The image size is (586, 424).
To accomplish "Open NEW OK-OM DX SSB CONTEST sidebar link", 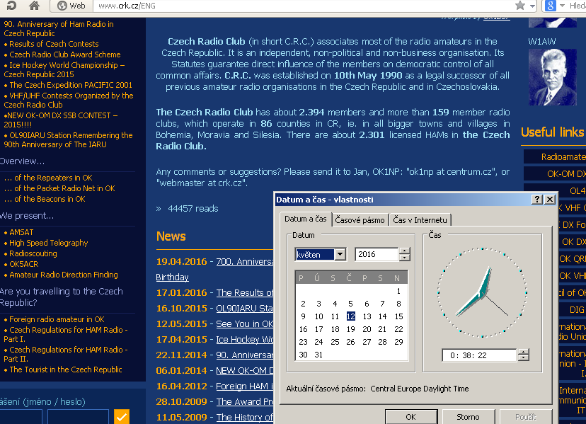I will click(x=61, y=120).
